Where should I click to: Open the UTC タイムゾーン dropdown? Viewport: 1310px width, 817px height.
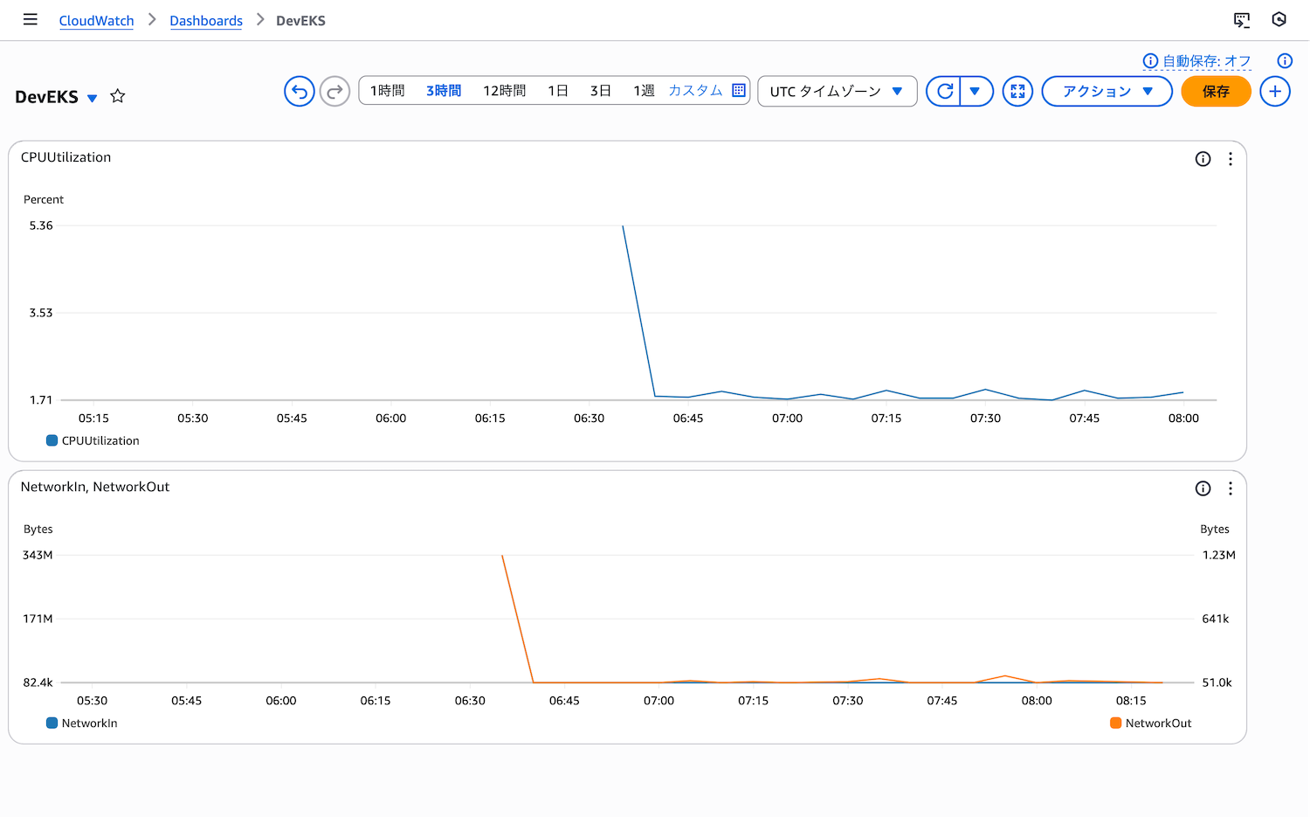836,91
